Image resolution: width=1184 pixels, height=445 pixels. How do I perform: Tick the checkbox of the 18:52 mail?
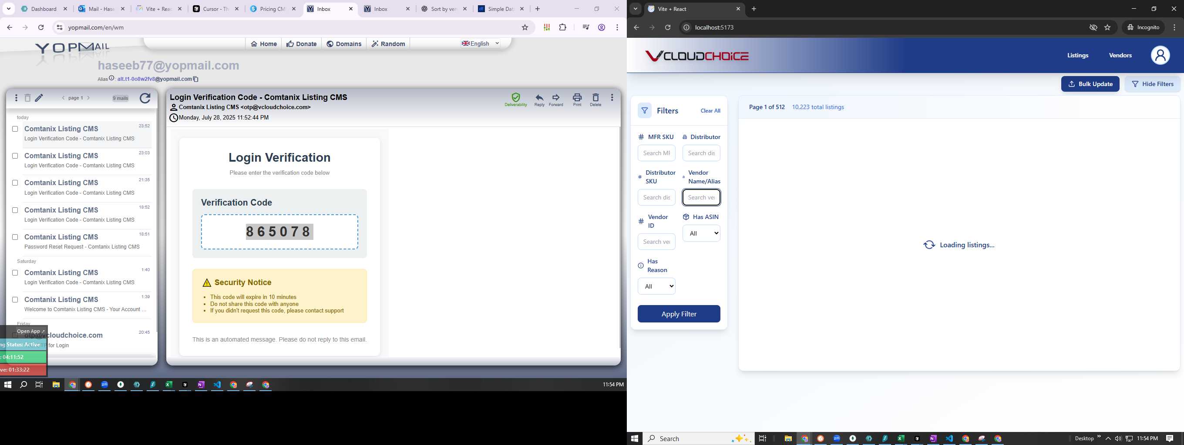15,210
